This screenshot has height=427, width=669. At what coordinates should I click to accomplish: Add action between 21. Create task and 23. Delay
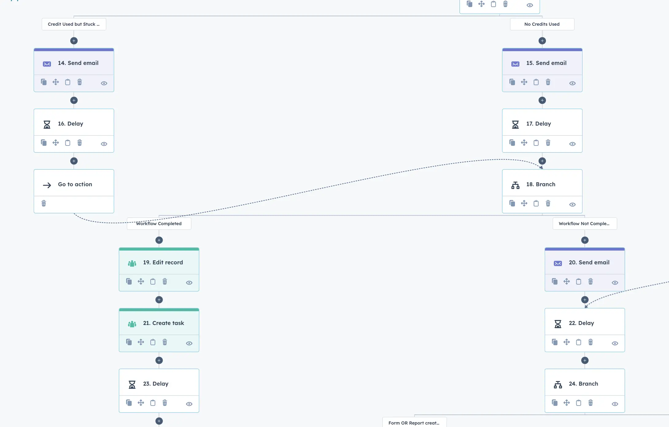159,360
